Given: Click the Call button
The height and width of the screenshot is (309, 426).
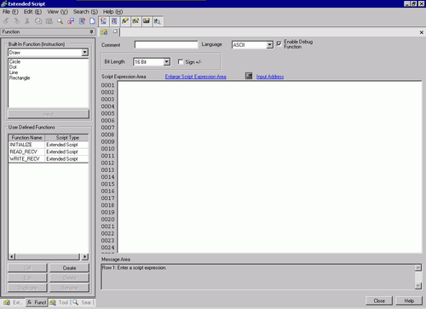Looking at the screenshot, I should 27,268.
